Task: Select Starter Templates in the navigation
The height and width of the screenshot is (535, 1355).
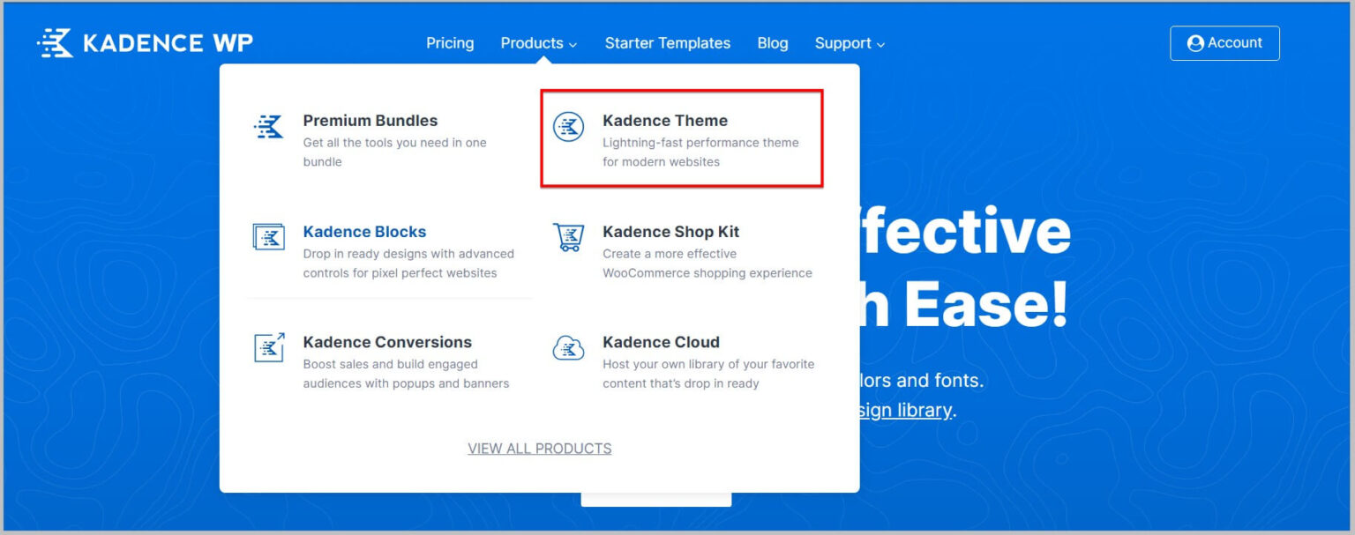Action: click(668, 42)
